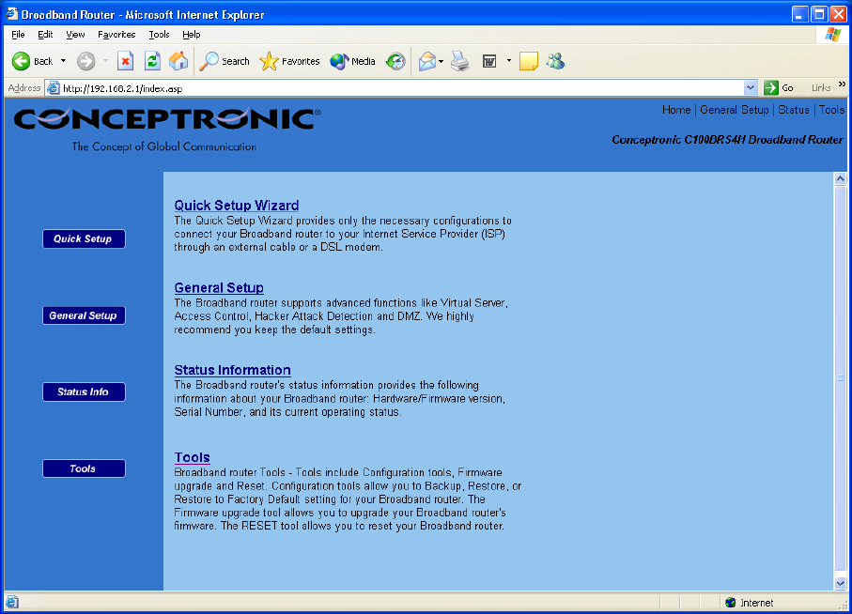Follow the General Setup heading link
Image resolution: width=852 pixels, height=614 pixels.
219,287
